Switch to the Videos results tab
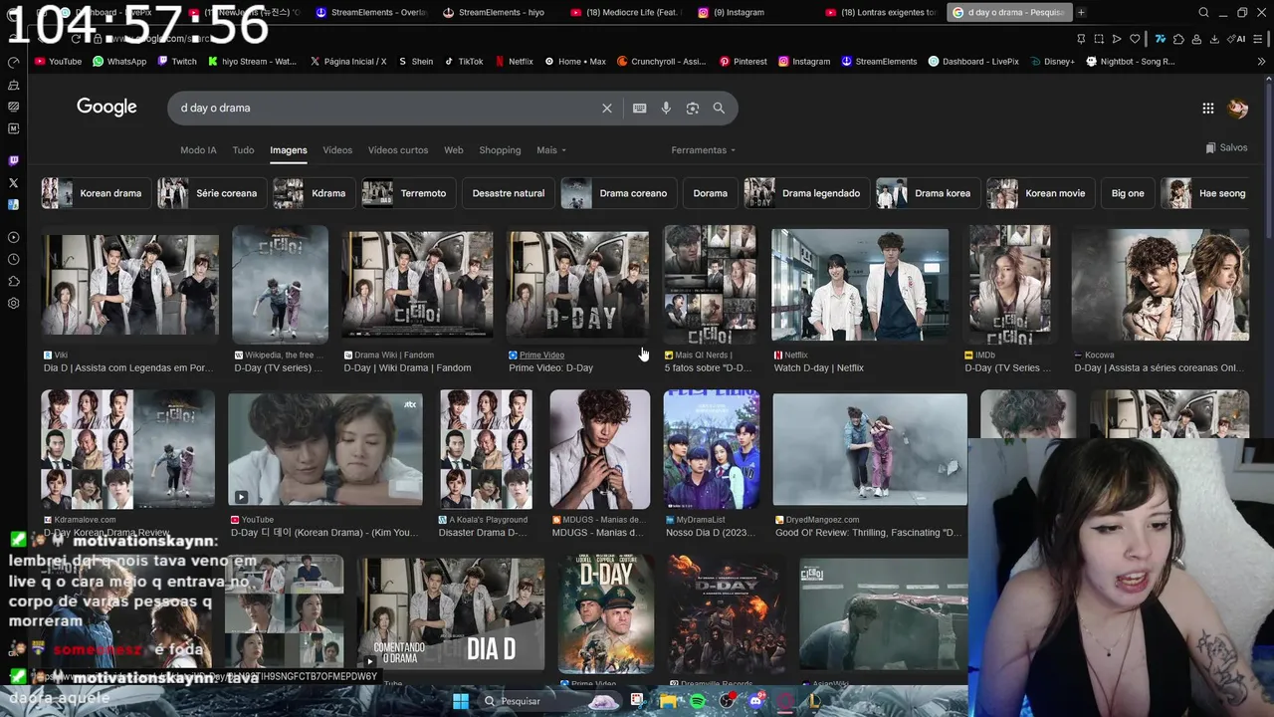The height and width of the screenshot is (717, 1274). point(337,150)
